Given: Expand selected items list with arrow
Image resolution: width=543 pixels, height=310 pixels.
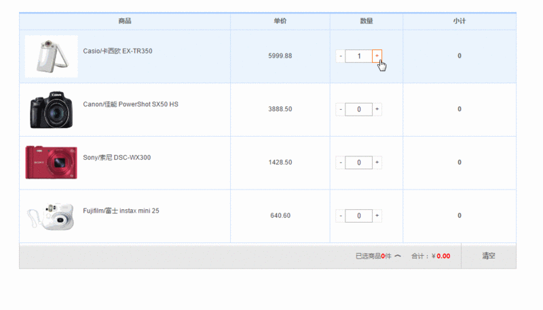Looking at the screenshot, I should tap(398, 256).
